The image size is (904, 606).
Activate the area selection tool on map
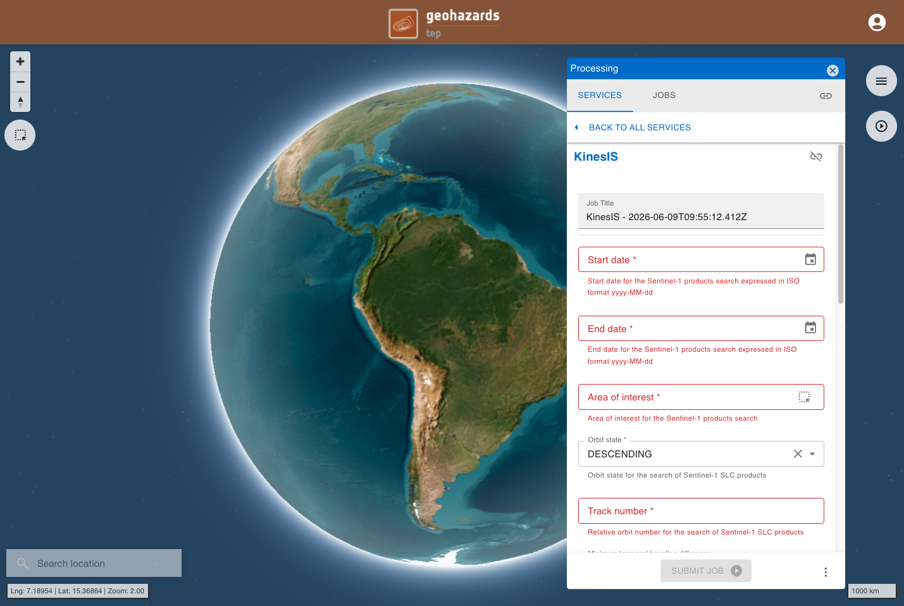click(x=20, y=135)
